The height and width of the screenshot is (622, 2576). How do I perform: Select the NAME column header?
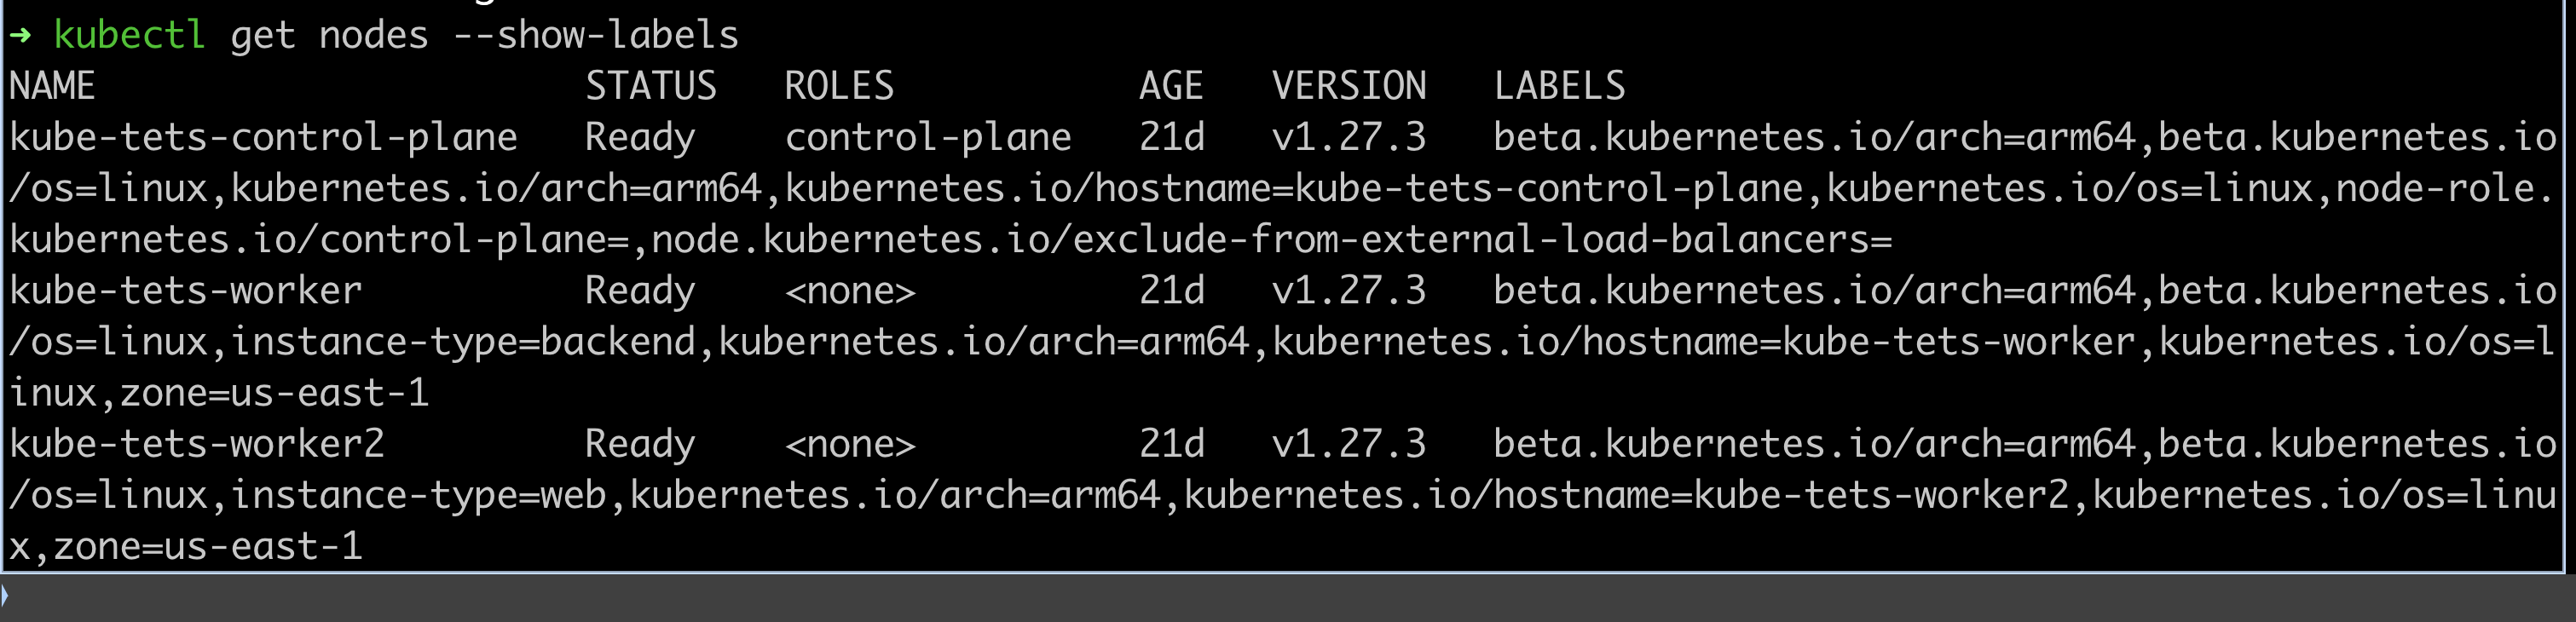[x=52, y=87]
